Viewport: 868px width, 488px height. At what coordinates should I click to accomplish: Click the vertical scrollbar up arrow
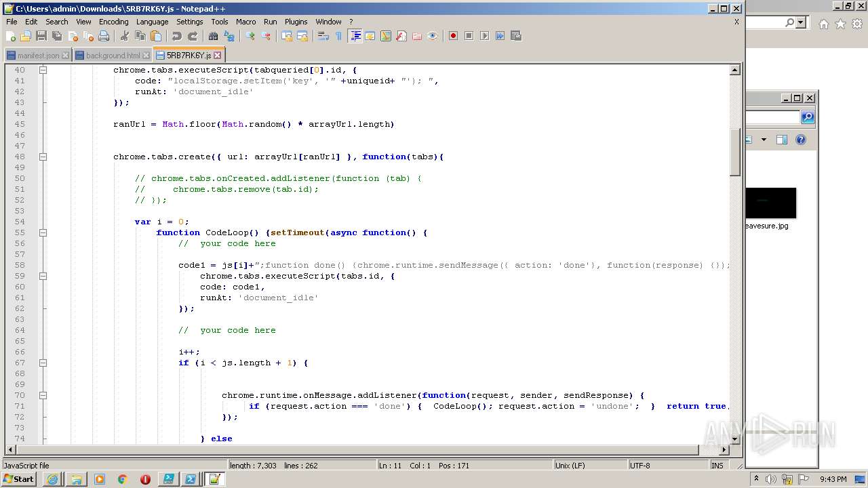[735, 70]
